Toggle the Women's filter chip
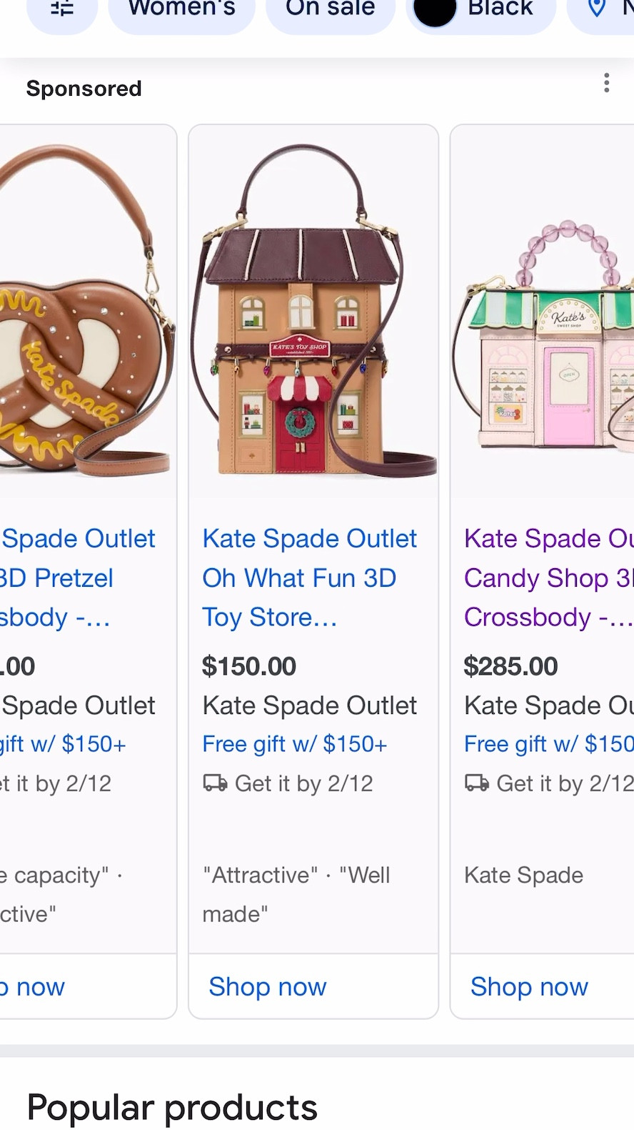Viewport: 634px width, 1130px height. [181, 10]
